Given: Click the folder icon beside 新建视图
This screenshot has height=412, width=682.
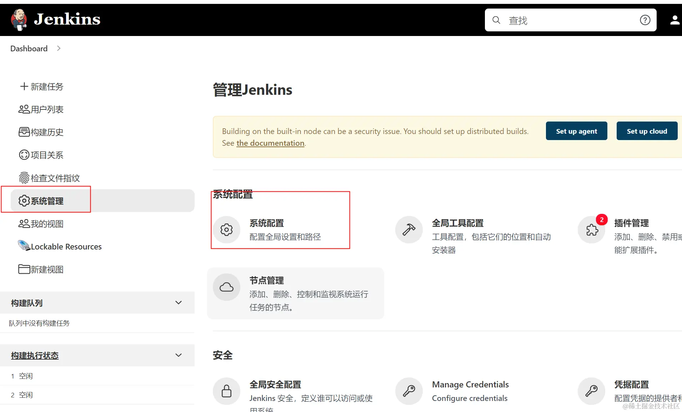Looking at the screenshot, I should point(24,269).
